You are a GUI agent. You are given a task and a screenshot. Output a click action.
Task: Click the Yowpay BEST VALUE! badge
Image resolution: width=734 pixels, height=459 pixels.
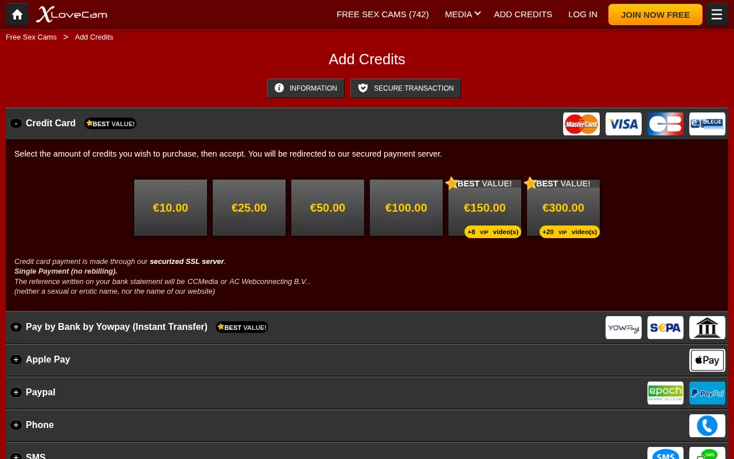click(241, 327)
